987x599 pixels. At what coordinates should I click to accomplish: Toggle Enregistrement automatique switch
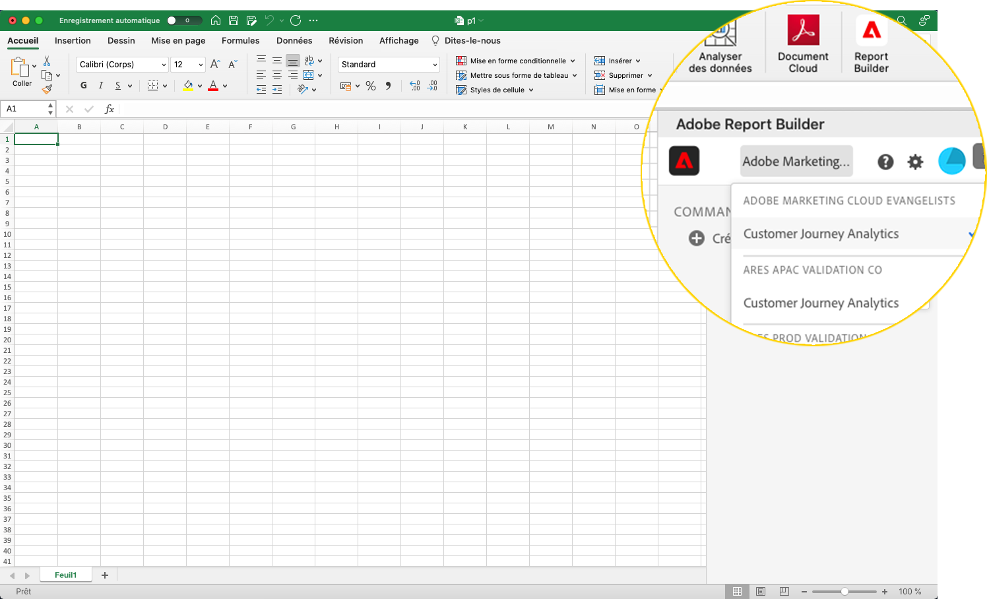(x=184, y=20)
